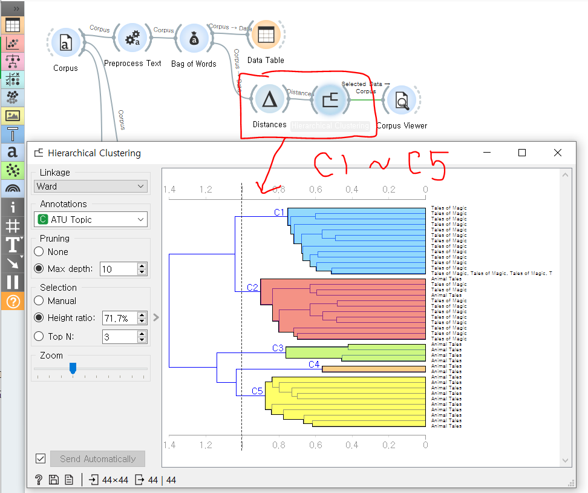The image size is (588, 493).
Task: Maximize the Hierarchical Clustering window
Action: pyautogui.click(x=521, y=153)
